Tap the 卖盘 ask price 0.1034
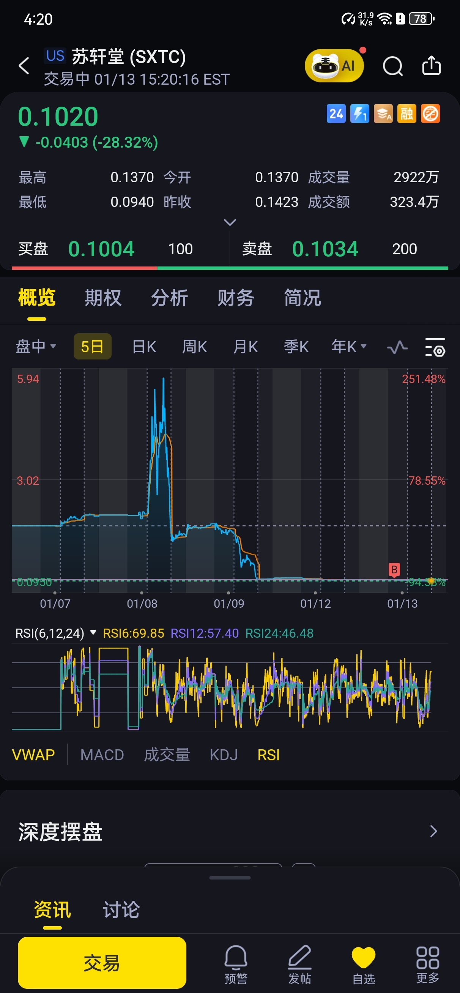 pos(325,249)
